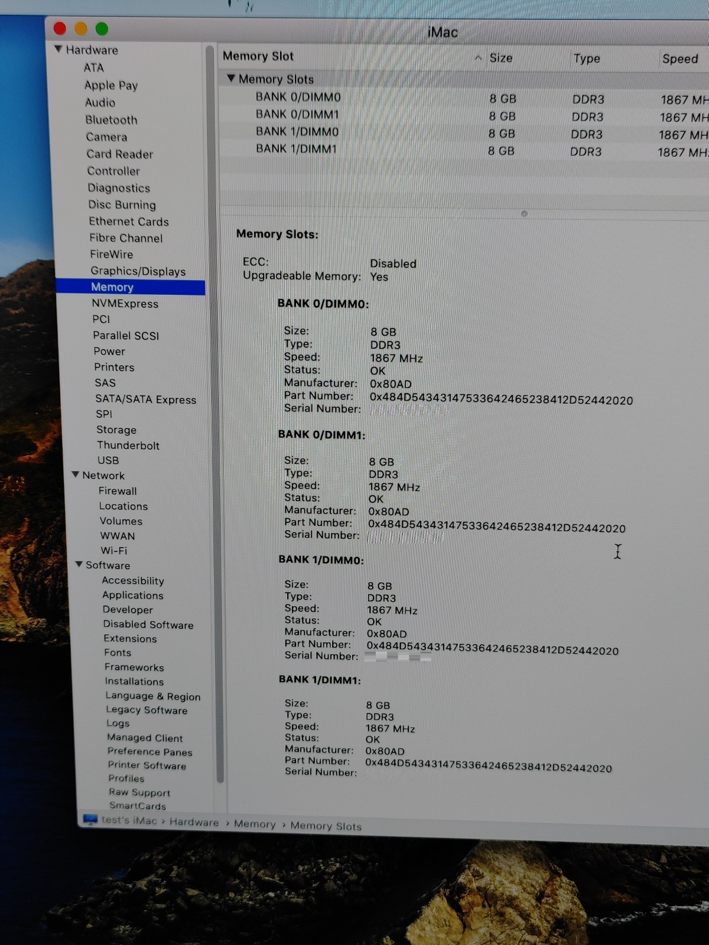Select Wi-Fi under Network
Screen dimensions: 709x945
pyautogui.click(x=114, y=550)
